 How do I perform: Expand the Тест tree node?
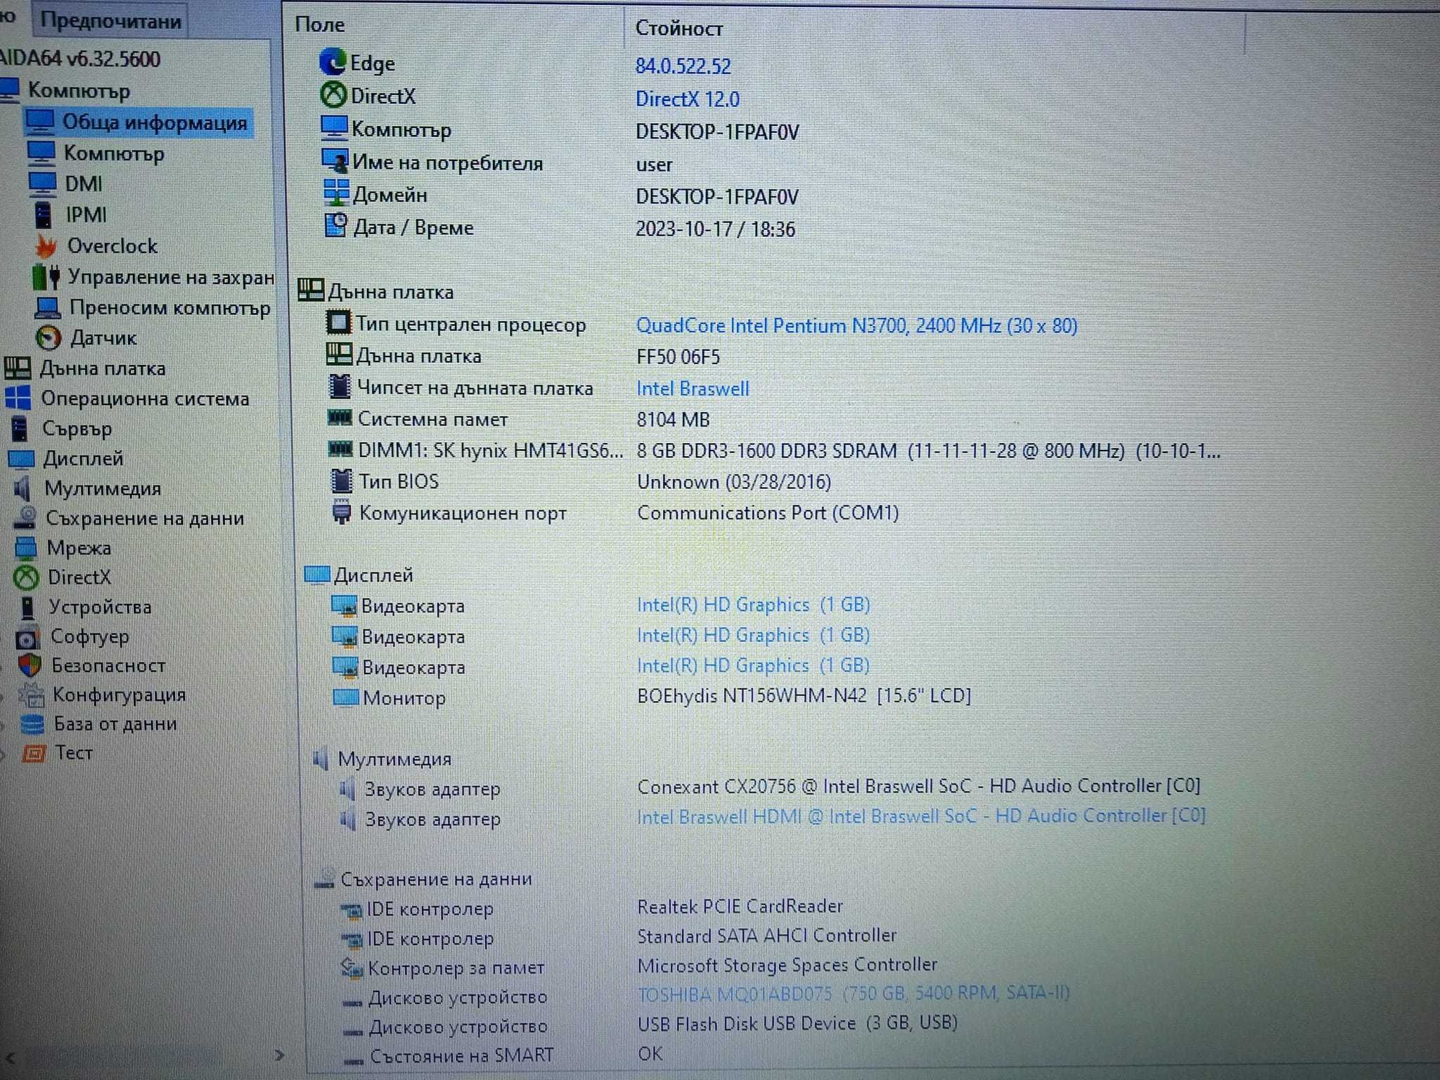tap(3, 754)
